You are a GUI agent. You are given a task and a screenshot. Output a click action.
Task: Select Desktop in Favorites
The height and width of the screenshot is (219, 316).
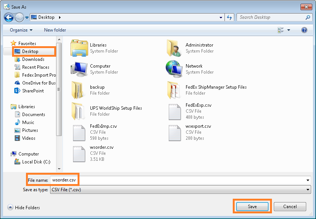pos(30,51)
